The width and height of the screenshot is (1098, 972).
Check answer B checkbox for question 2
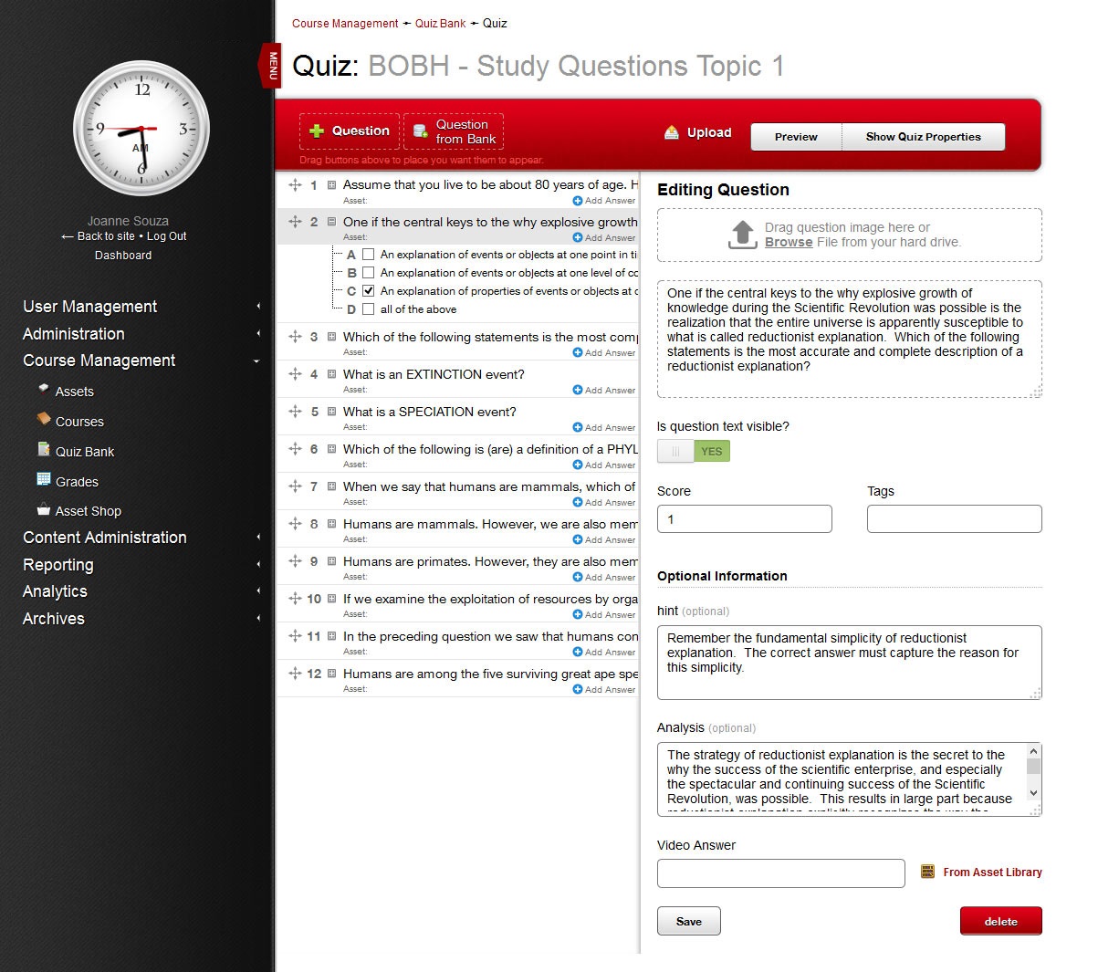(369, 273)
